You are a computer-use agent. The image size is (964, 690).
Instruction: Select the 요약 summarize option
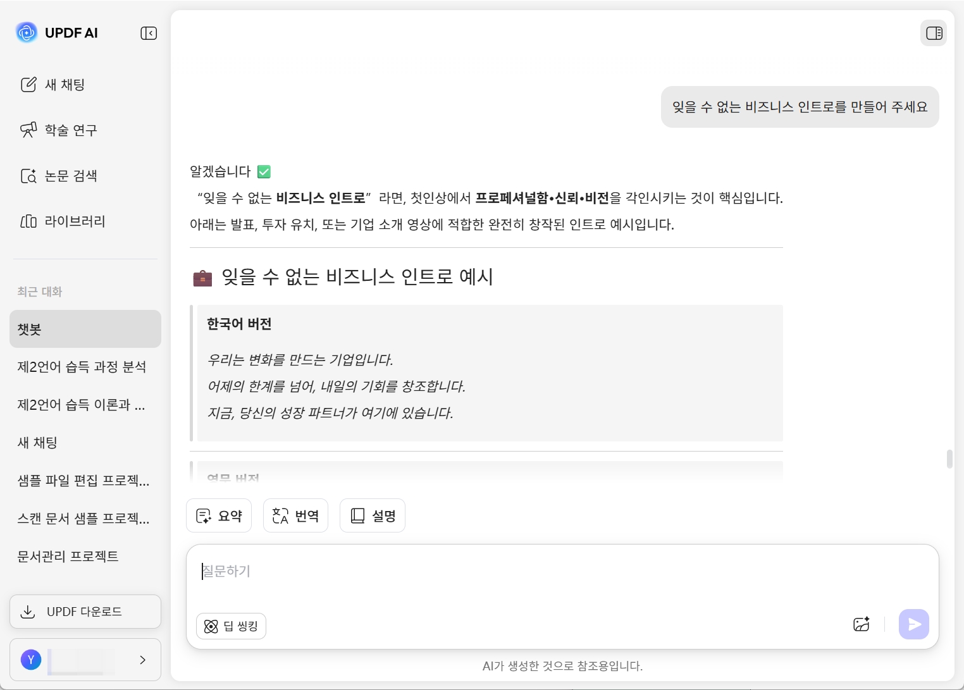coord(219,515)
